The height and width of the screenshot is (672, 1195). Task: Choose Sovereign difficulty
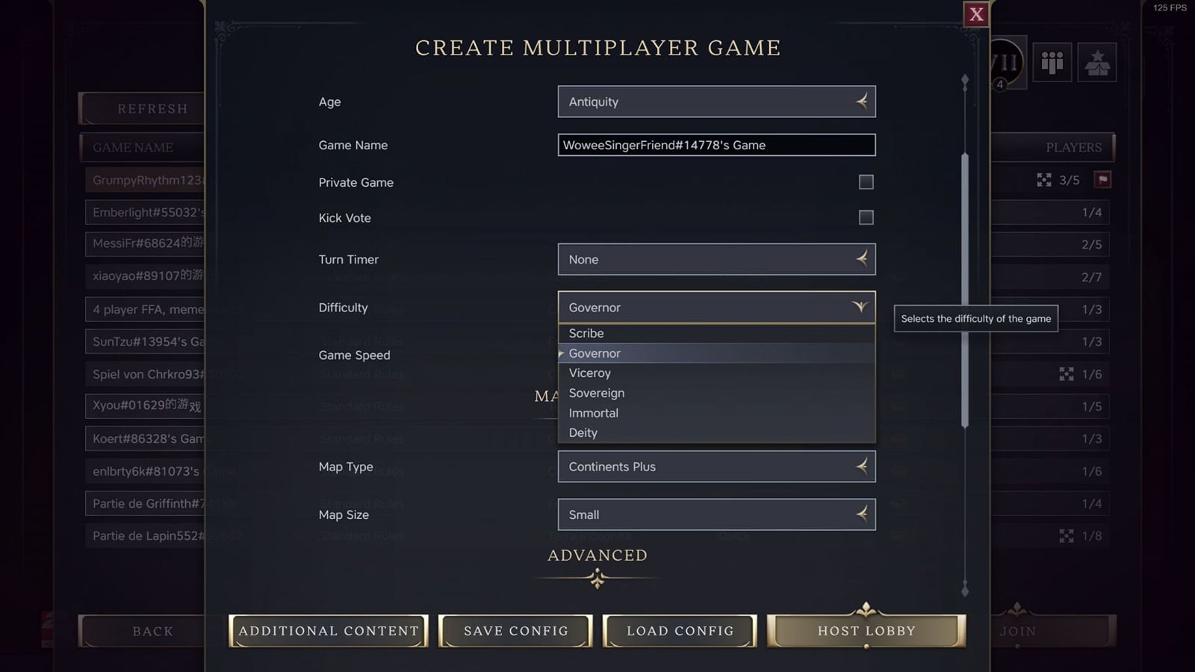(716, 393)
